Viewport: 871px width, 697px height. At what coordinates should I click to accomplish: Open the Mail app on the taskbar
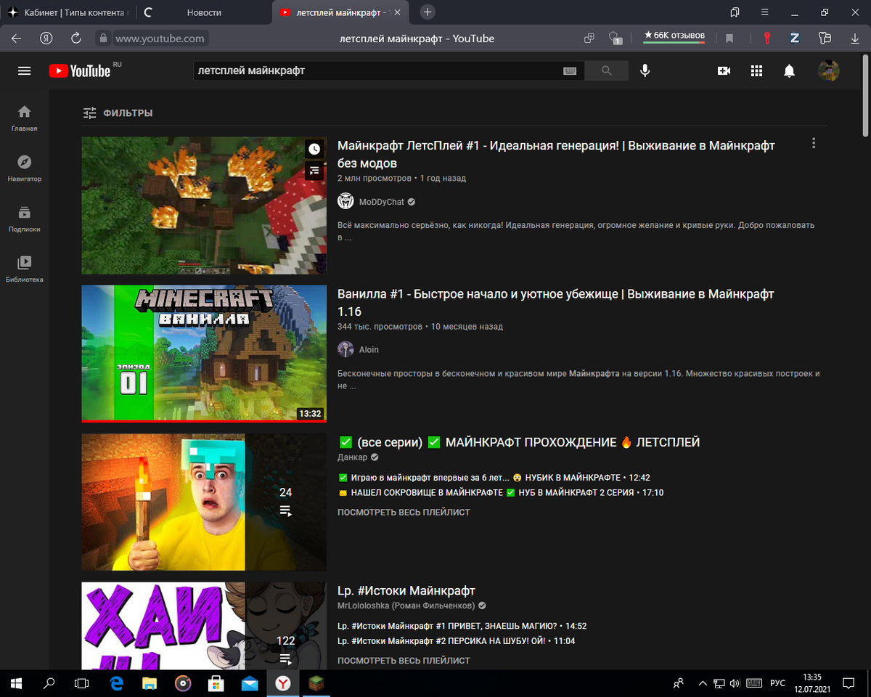[x=250, y=683]
